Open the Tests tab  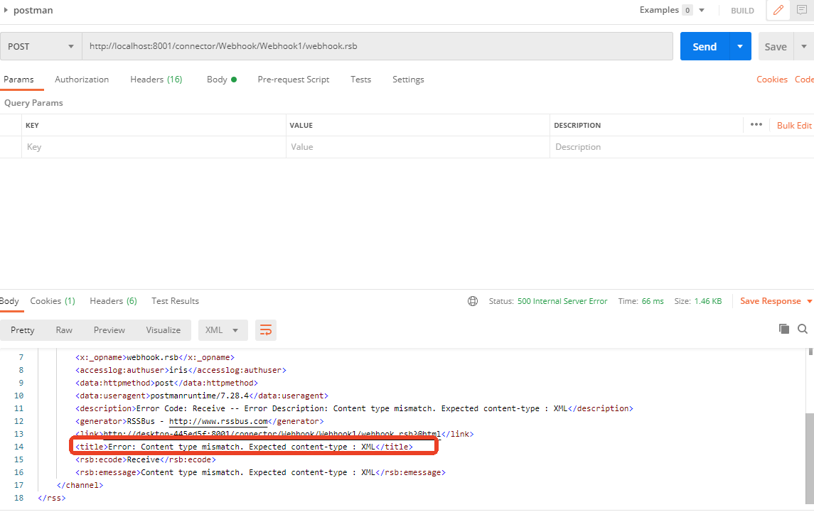[361, 80]
